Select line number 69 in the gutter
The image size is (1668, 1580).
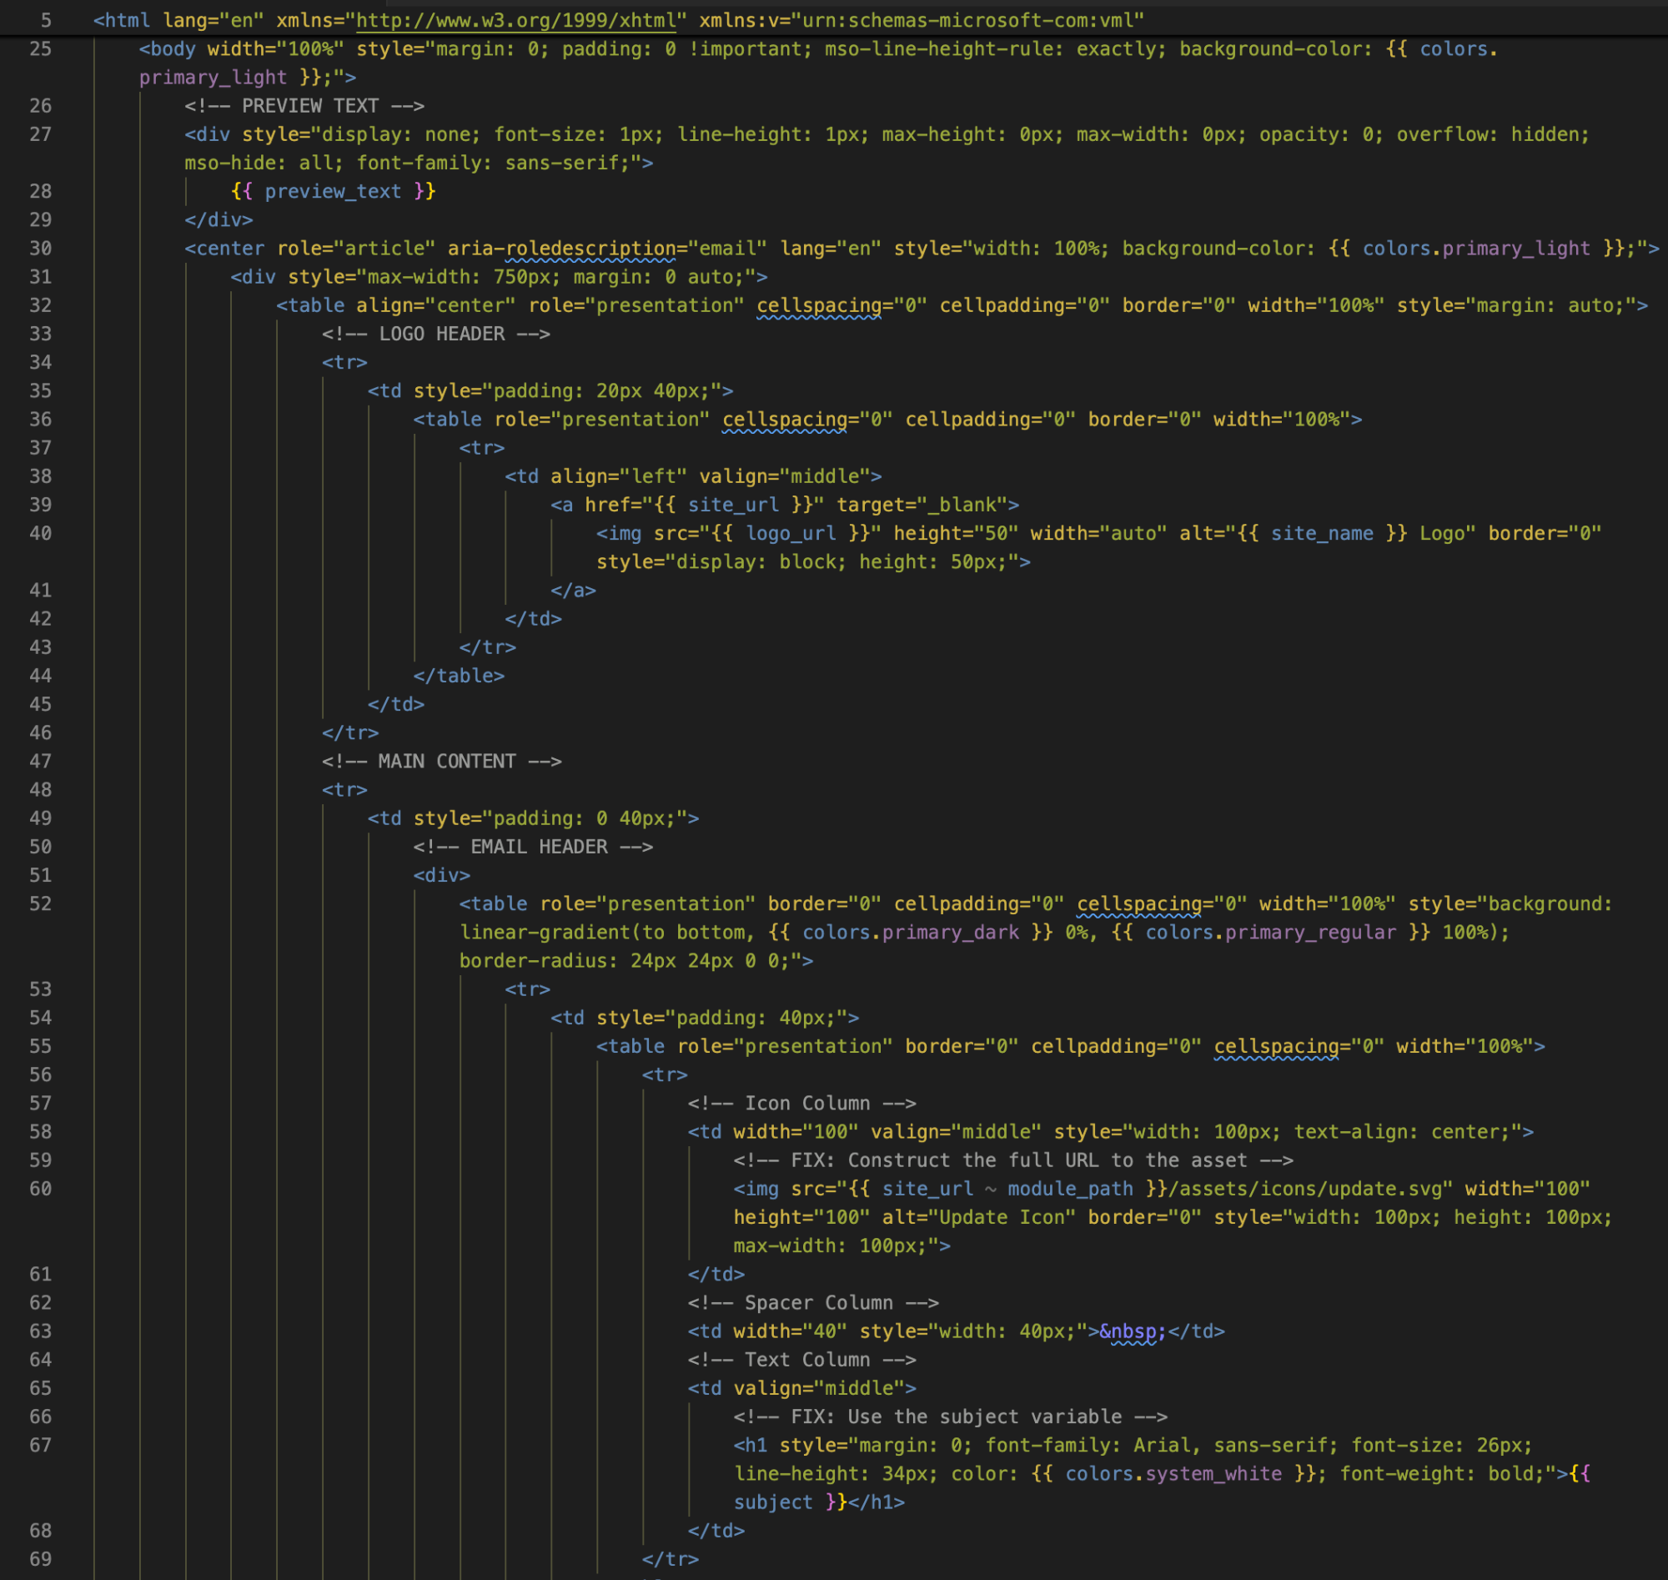pos(40,1560)
